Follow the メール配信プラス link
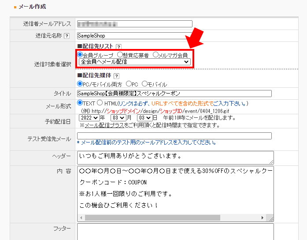307x240 pixels. click(104, 125)
